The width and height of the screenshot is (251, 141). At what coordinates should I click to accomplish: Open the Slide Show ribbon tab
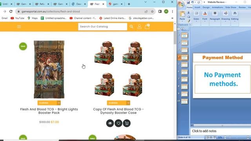coord(231,7)
